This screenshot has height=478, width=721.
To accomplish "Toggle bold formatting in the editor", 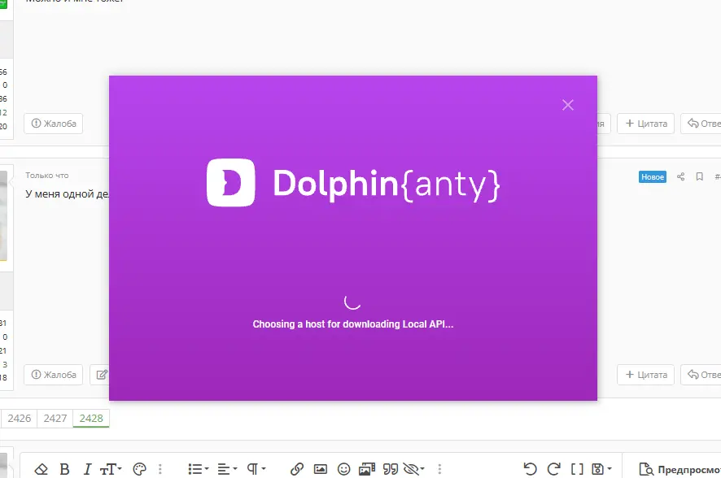I will pyautogui.click(x=64, y=469).
